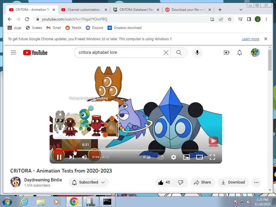The image size is (276, 207).
Task: Open Discord bookmark
Action: (x=94, y=28)
